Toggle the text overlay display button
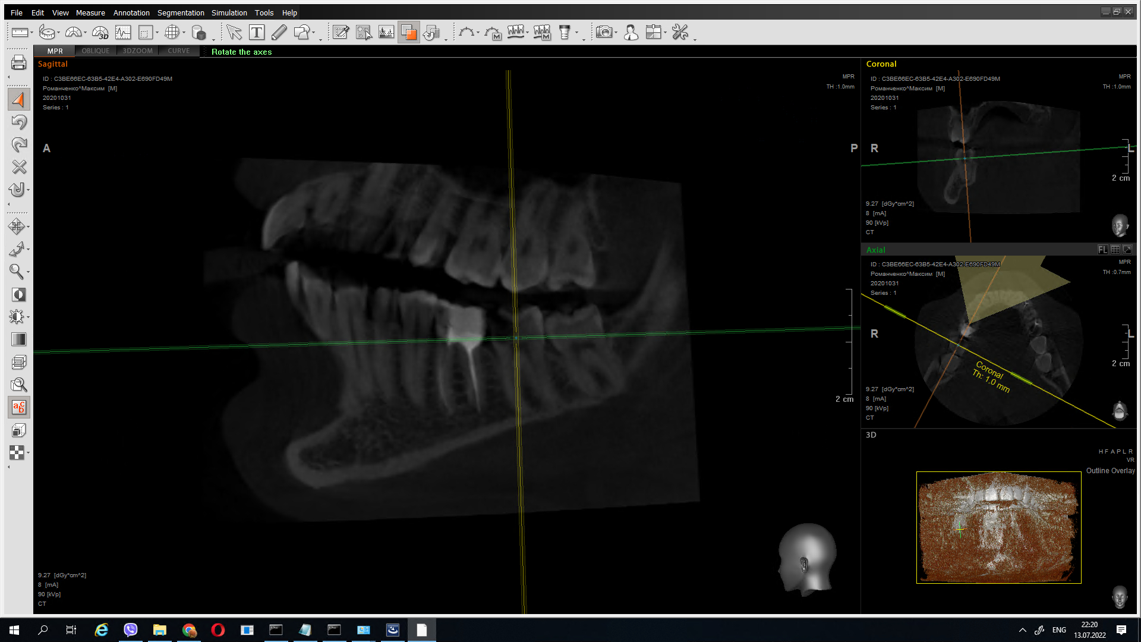The height and width of the screenshot is (642, 1141). (18, 407)
